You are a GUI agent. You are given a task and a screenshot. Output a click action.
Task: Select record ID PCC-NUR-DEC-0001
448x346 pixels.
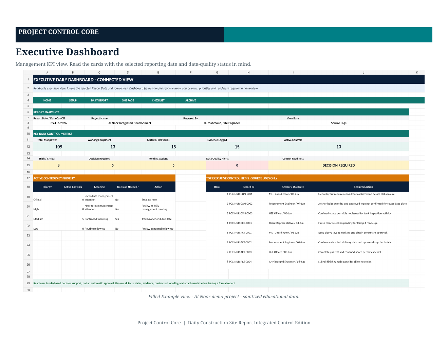[x=240, y=223]
